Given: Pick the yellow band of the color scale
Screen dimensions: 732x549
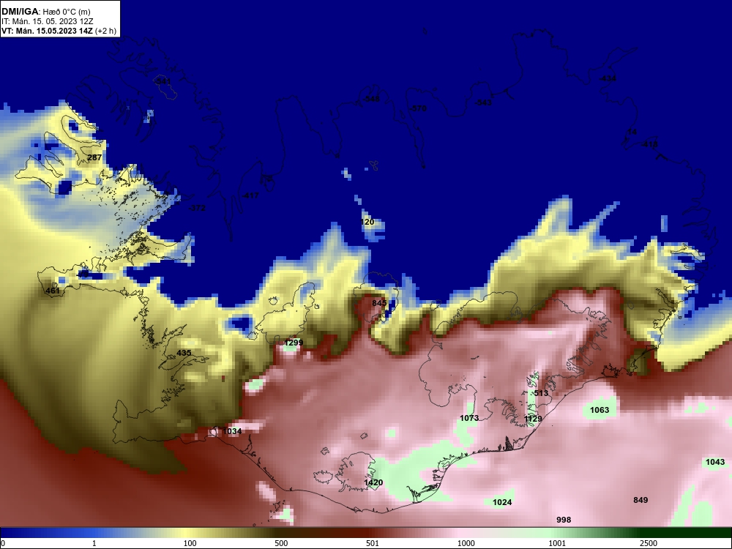Looking at the screenshot, I should (x=187, y=533).
